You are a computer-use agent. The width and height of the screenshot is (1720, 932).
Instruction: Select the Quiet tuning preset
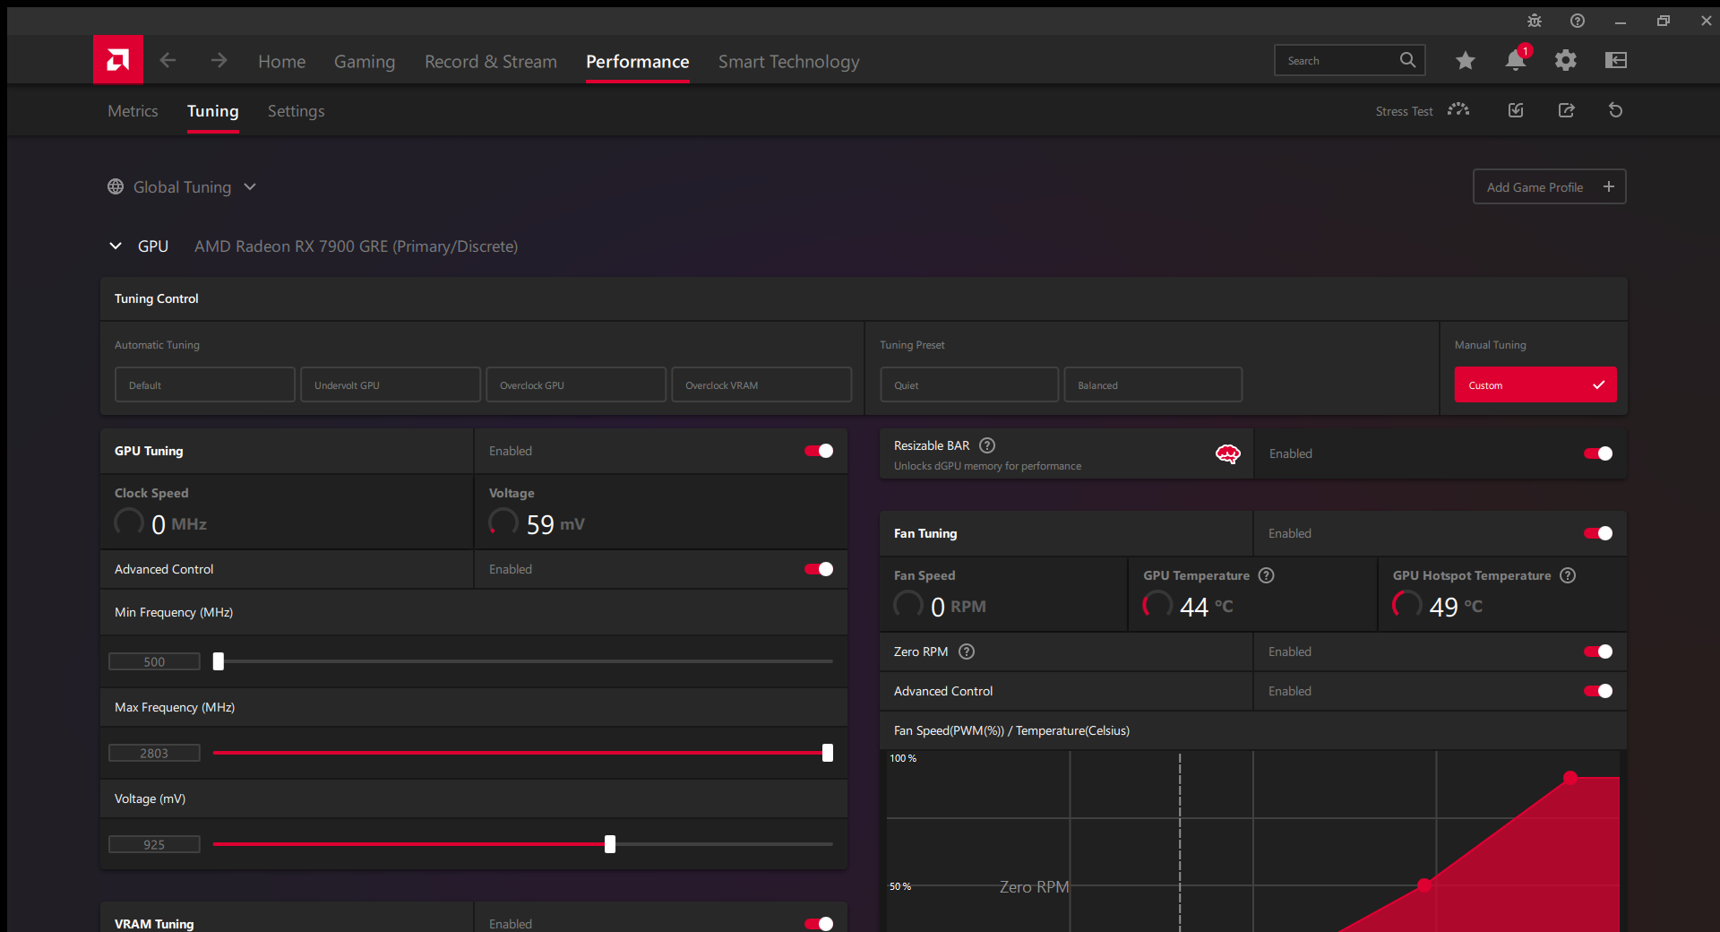(969, 384)
